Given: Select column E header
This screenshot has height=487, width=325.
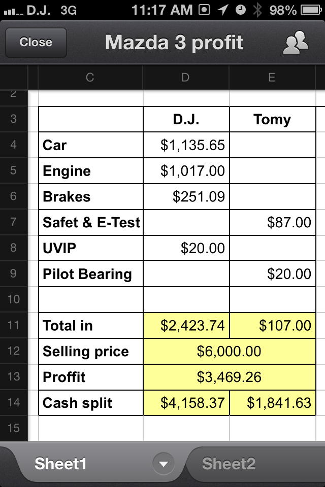Looking at the screenshot, I should click(272, 77).
